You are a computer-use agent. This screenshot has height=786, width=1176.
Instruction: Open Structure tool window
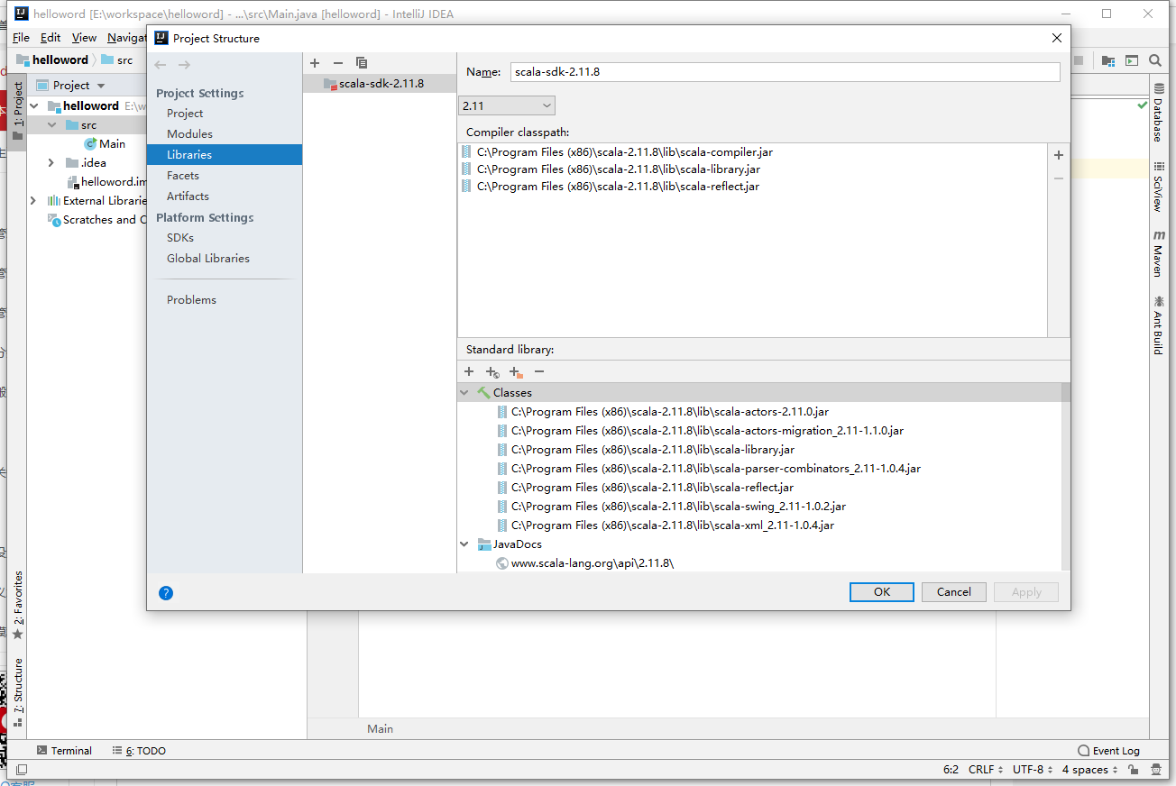click(17, 692)
